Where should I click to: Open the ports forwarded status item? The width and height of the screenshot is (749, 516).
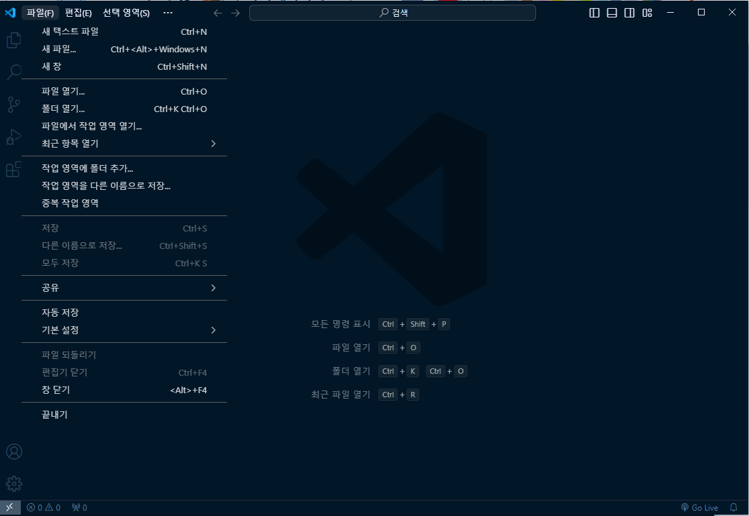click(x=79, y=507)
